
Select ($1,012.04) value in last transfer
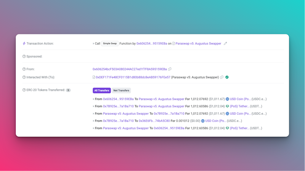coord(217,128)
